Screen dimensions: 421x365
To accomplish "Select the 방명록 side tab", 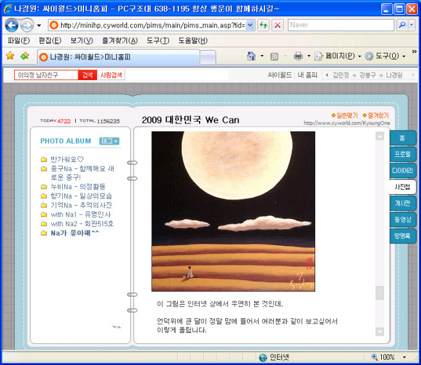I will click(x=402, y=236).
